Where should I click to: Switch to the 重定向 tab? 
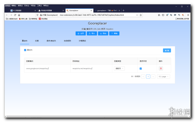[25, 41]
